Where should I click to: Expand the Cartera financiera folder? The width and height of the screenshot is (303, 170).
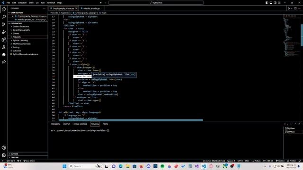(21, 26)
